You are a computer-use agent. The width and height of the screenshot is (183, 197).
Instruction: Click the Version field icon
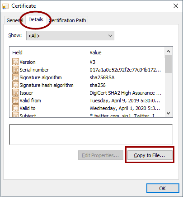tap(15, 62)
